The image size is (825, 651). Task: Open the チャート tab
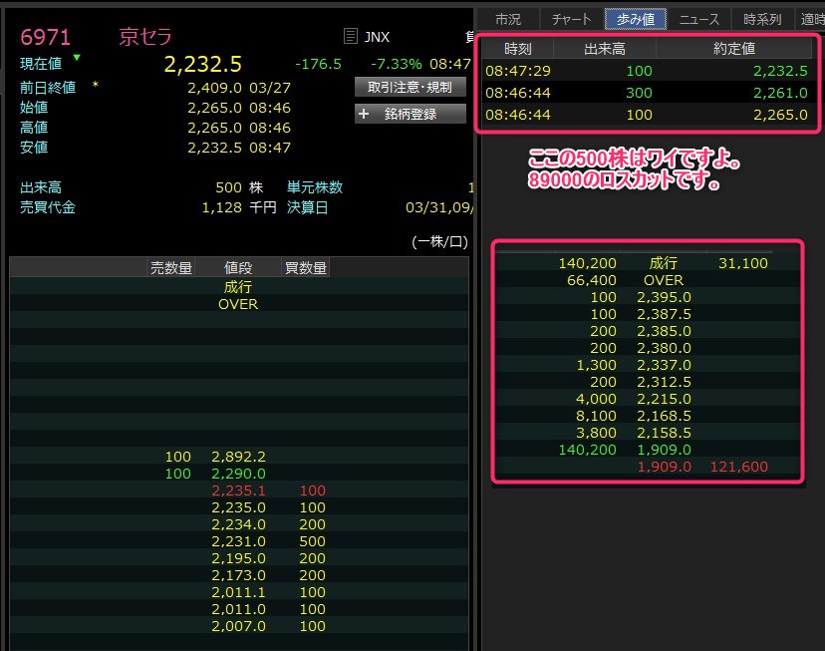point(571,19)
